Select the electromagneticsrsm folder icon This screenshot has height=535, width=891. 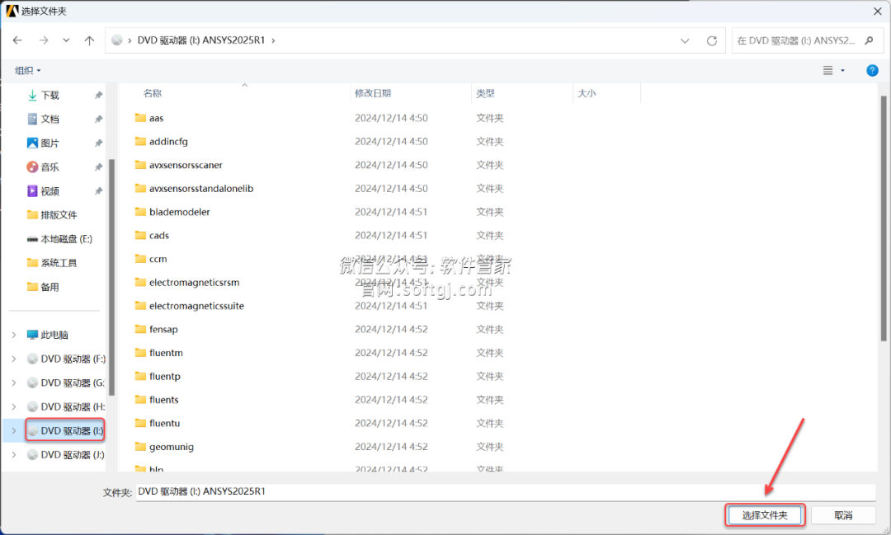(140, 282)
